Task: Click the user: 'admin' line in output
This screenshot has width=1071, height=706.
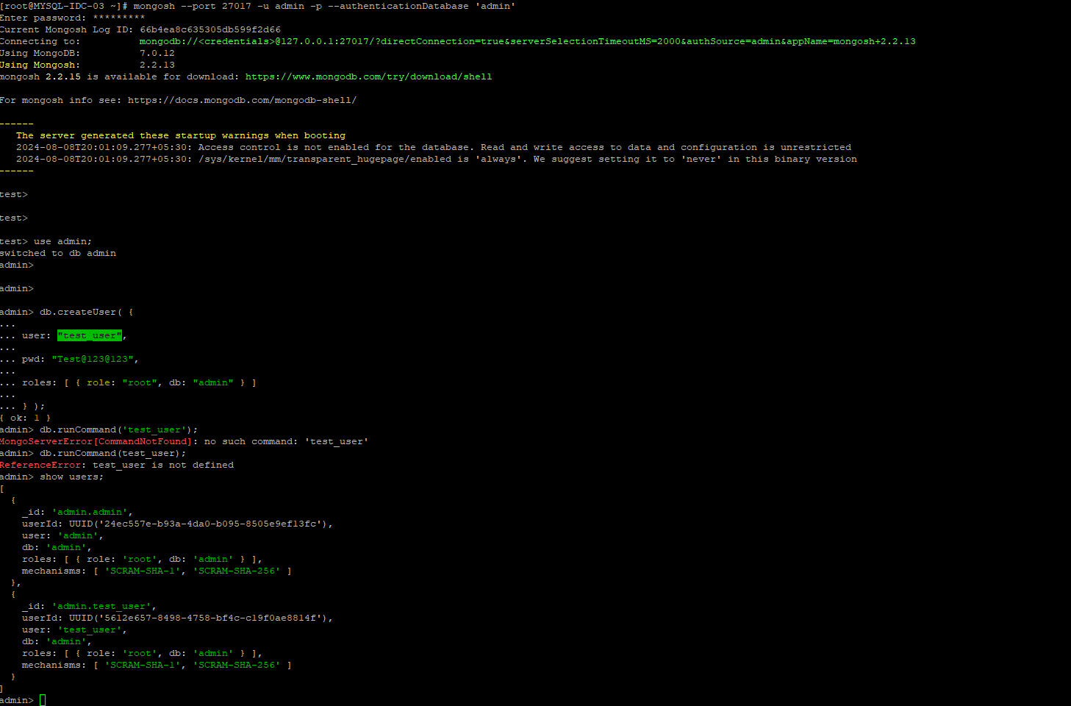Action: (63, 535)
